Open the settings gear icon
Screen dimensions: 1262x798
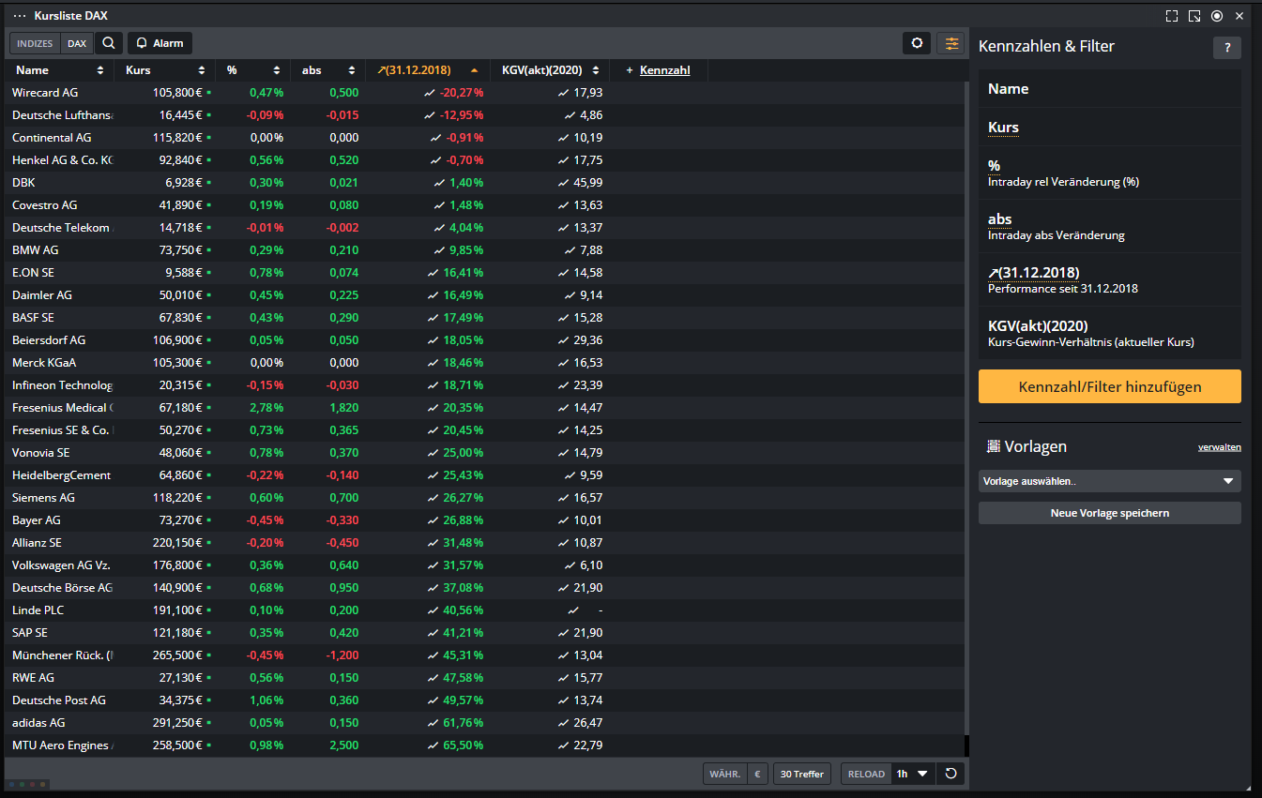tap(917, 43)
